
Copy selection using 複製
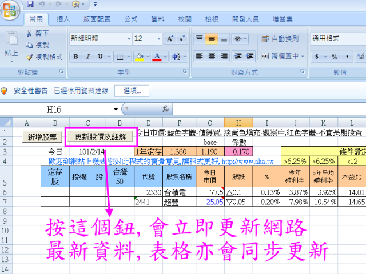pos(37,45)
